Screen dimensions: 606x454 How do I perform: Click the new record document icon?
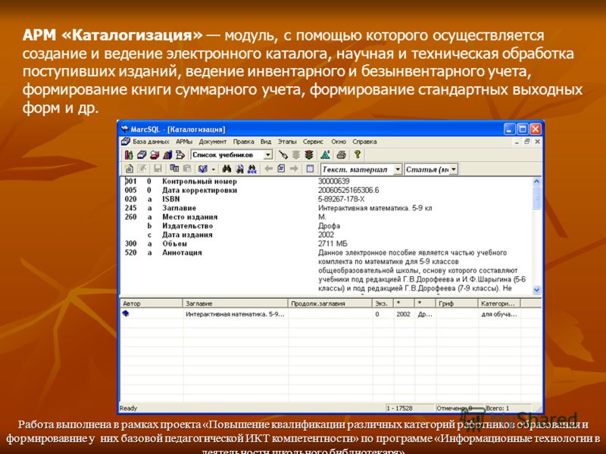pos(129,169)
